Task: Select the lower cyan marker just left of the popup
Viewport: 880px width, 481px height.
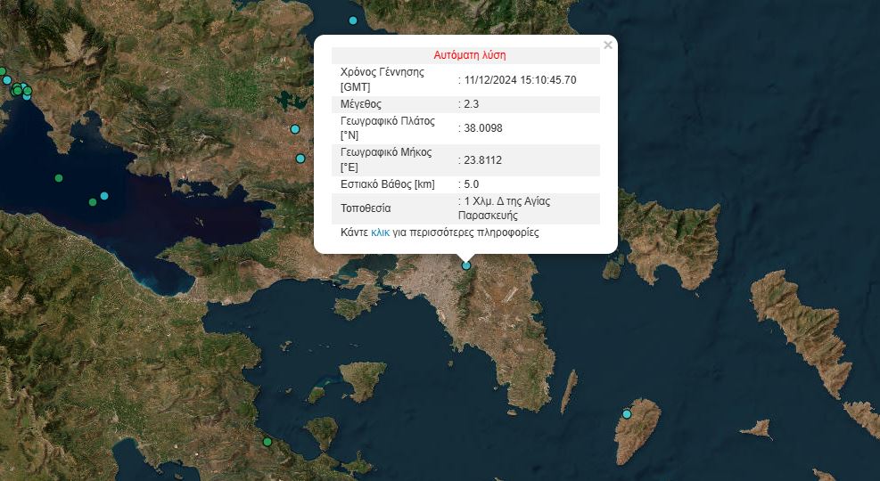Action: pos(300,159)
